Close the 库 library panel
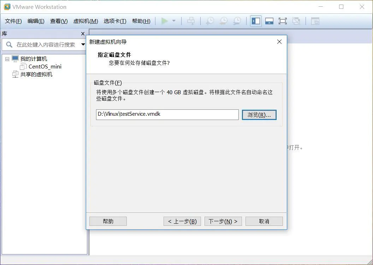The image size is (373, 265). click(x=83, y=34)
